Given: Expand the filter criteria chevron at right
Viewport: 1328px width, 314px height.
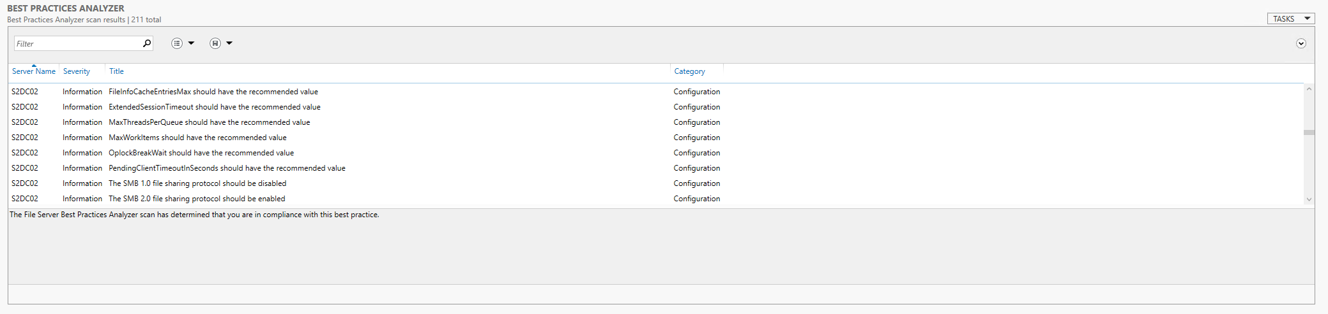Looking at the screenshot, I should click(x=1301, y=43).
